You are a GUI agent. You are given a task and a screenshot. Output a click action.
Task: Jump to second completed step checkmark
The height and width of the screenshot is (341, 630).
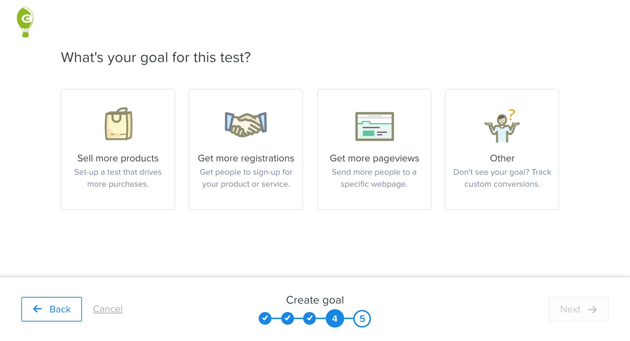pyautogui.click(x=287, y=318)
